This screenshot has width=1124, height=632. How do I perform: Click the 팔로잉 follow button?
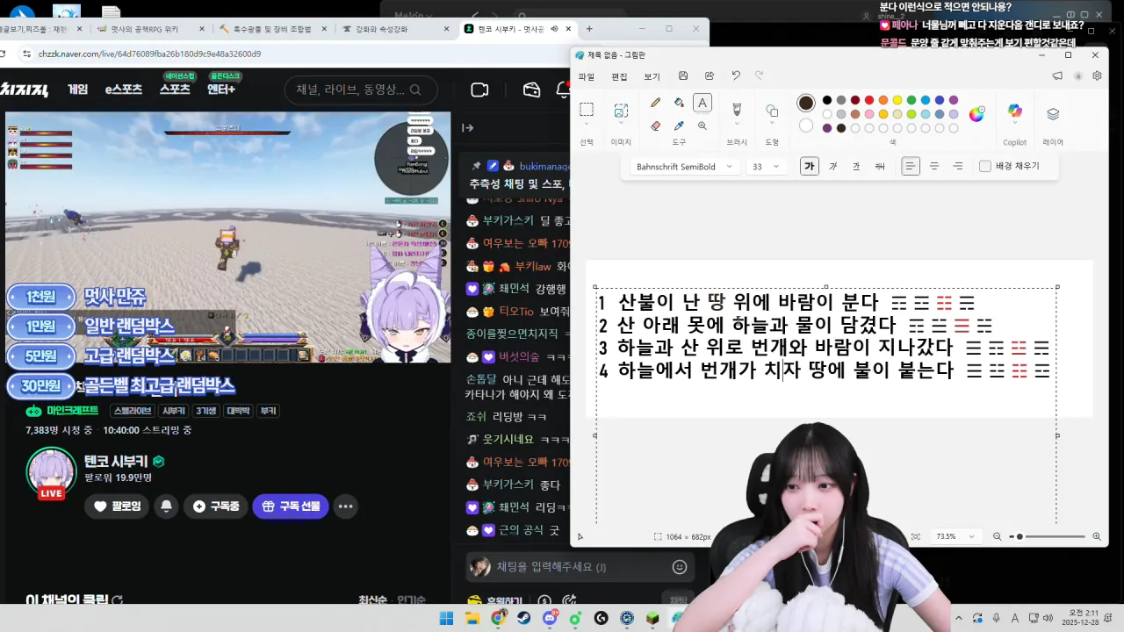[x=118, y=506]
